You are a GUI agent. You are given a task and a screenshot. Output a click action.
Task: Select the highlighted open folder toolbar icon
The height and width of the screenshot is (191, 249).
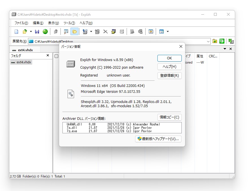pyautogui.click(x=74, y=32)
